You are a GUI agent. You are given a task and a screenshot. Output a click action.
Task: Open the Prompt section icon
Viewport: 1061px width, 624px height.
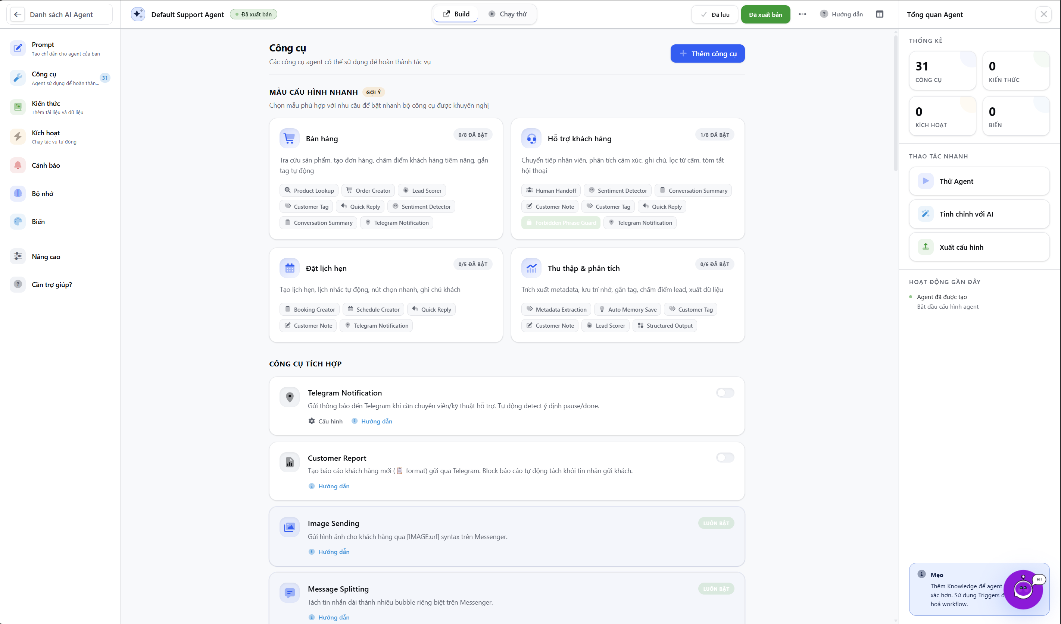[18, 48]
